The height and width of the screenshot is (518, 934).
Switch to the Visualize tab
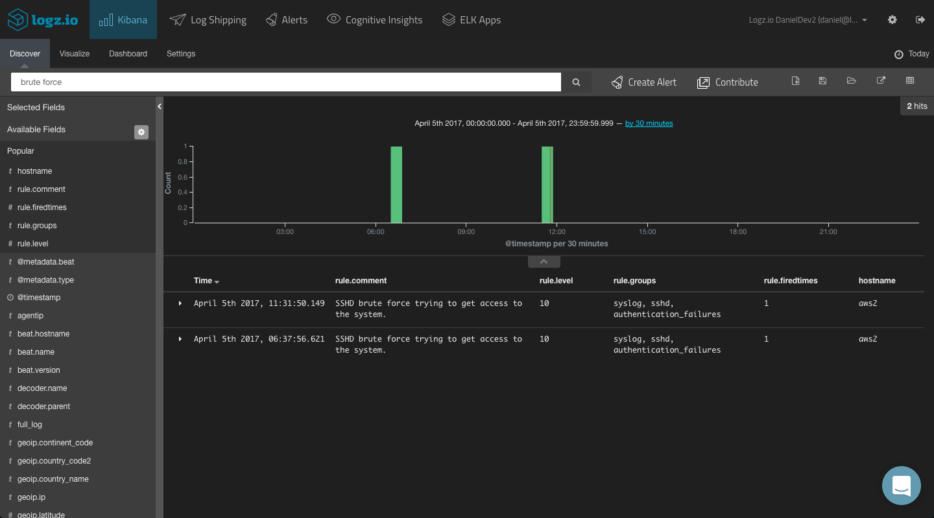point(75,54)
